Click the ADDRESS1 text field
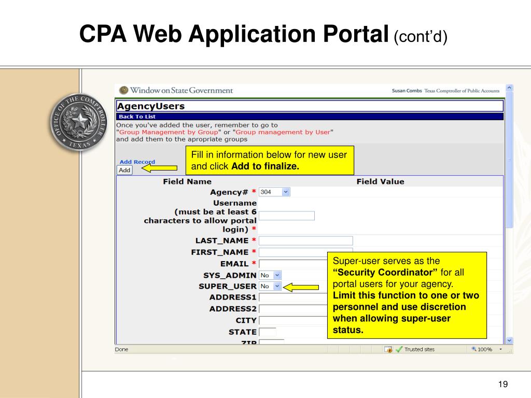The width and height of the screenshot is (531, 398). [293, 297]
